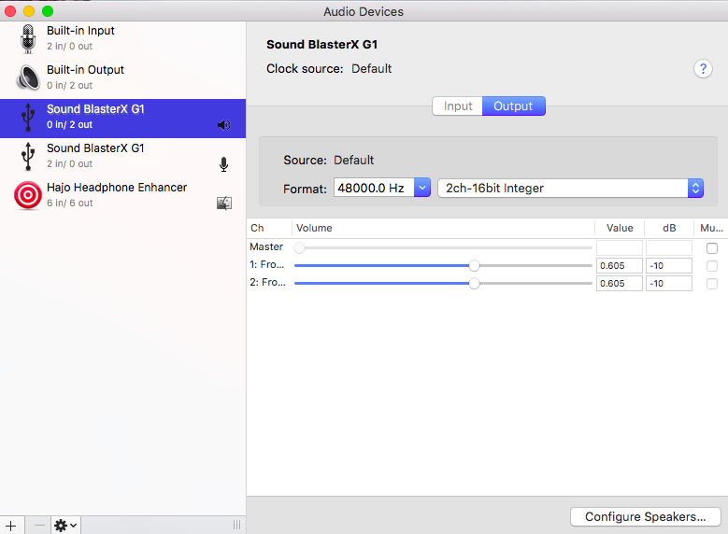The width and height of the screenshot is (728, 534).
Task: Open the help question mark button
Action: [x=703, y=69]
